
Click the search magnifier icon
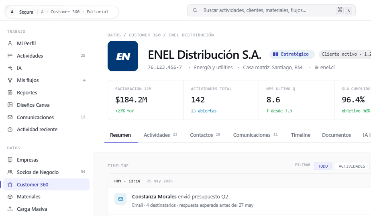click(195, 10)
